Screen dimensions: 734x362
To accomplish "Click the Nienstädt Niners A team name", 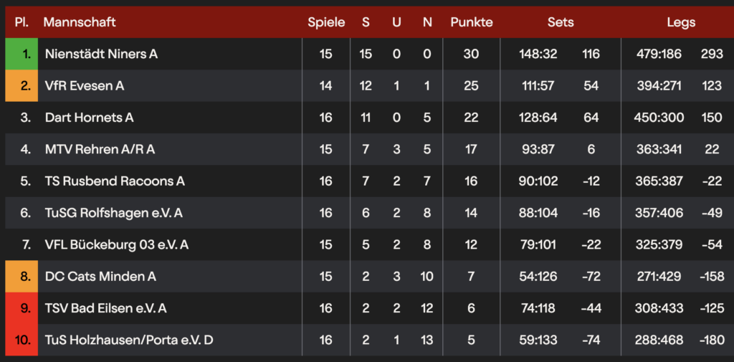I will click(100, 54).
